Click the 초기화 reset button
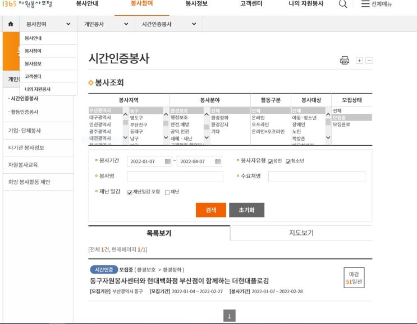Viewport: 417px width, 324px height. pos(246,210)
